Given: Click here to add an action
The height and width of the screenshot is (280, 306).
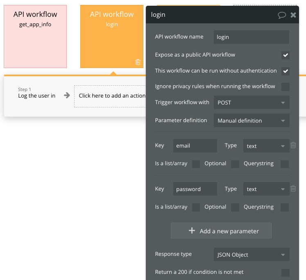Looking at the screenshot, I should point(111,96).
